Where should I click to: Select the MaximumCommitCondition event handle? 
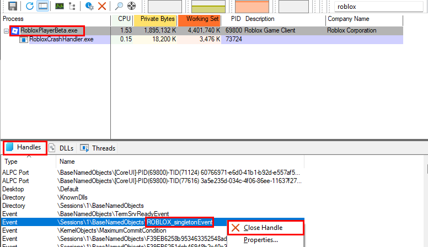pos(115,230)
